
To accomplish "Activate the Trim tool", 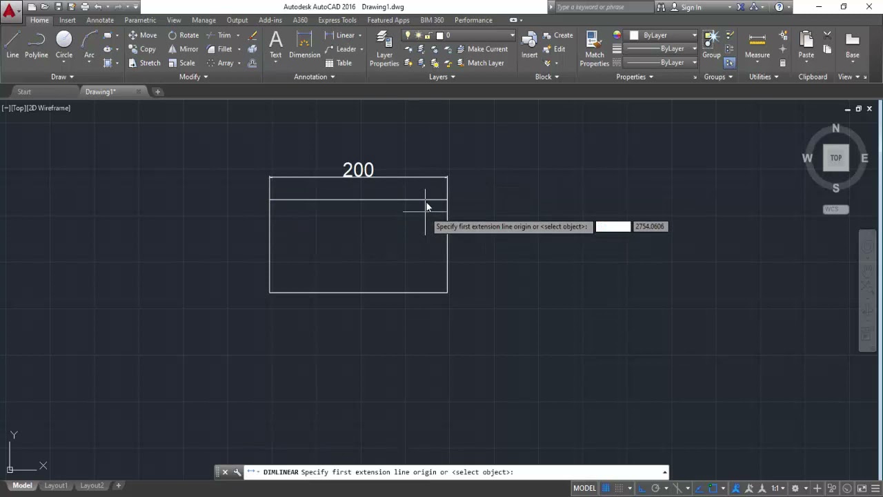I will click(219, 35).
